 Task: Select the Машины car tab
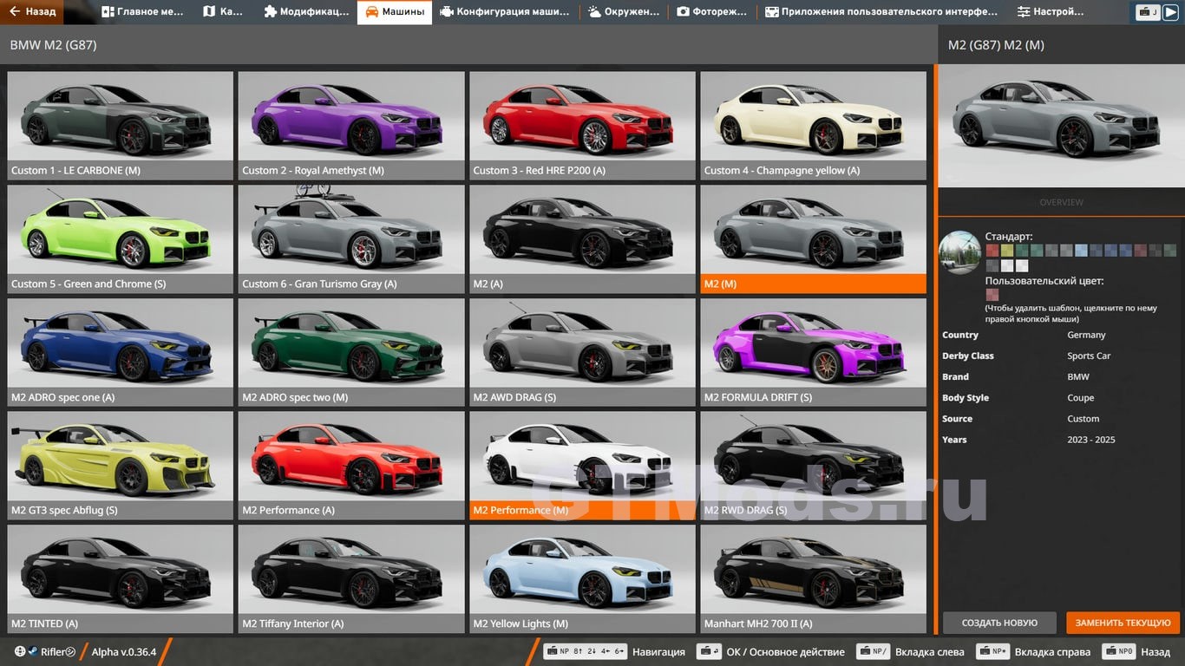point(395,12)
